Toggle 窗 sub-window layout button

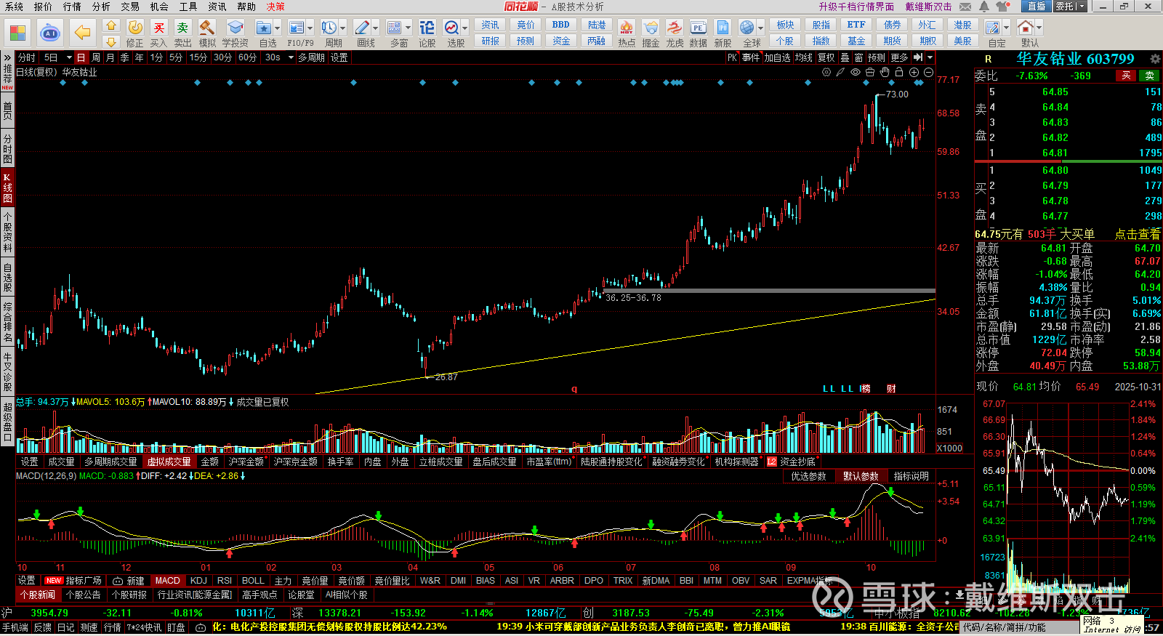[859, 57]
